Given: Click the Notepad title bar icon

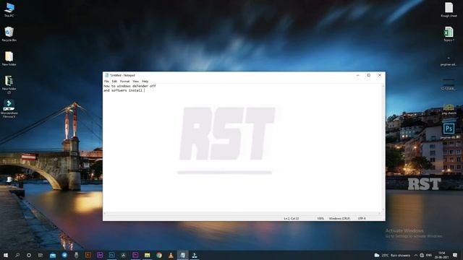Looking at the screenshot, I should 106,75.
